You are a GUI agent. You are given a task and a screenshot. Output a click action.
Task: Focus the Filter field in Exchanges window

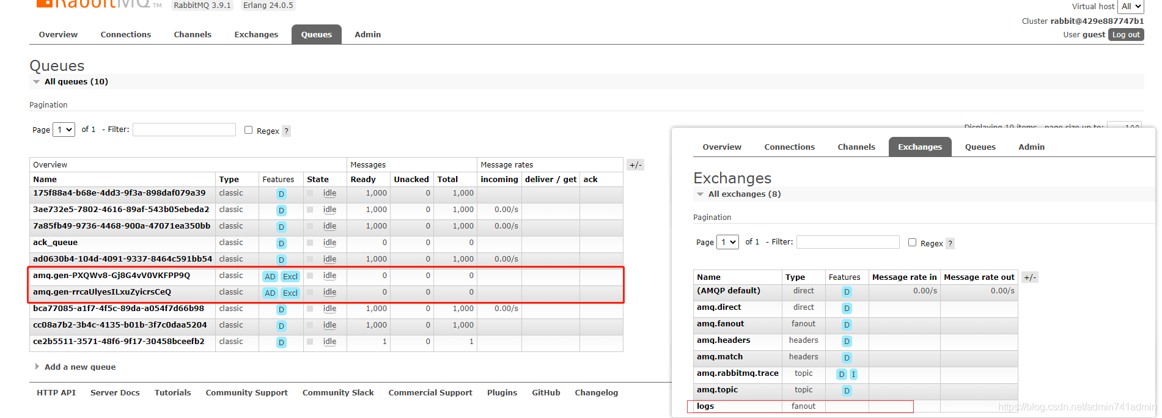click(848, 242)
